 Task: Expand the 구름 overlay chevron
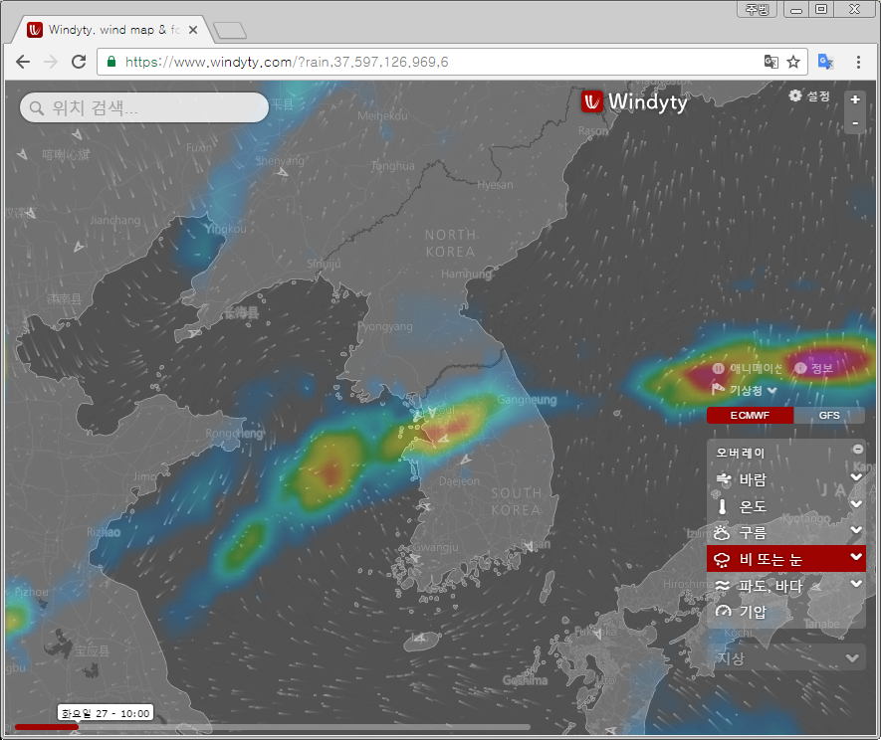[x=856, y=530]
